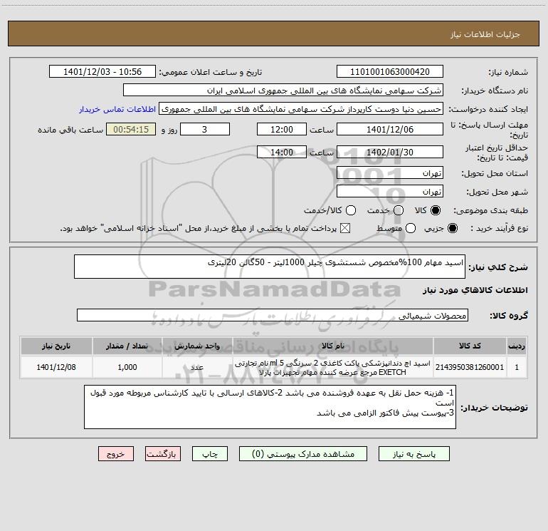Click the page header جزئیات اطلاعات نیاز
Image resolution: width=548 pixels, height=531 pixels.
click(485, 34)
